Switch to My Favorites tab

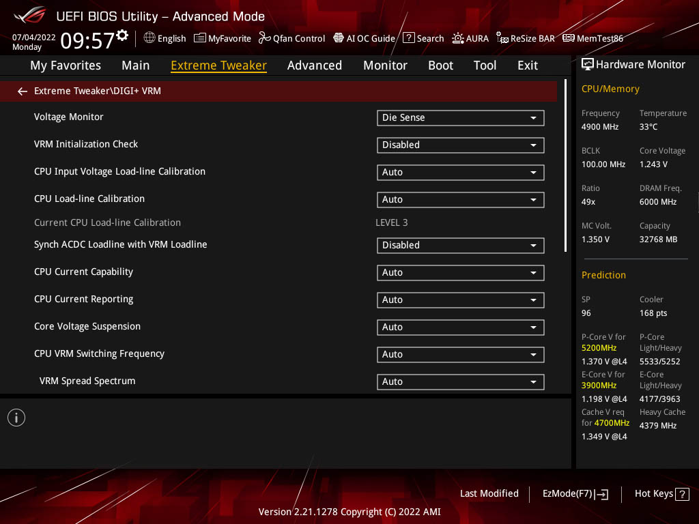point(66,65)
